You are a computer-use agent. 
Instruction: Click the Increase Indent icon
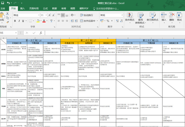(x=76, y=21)
